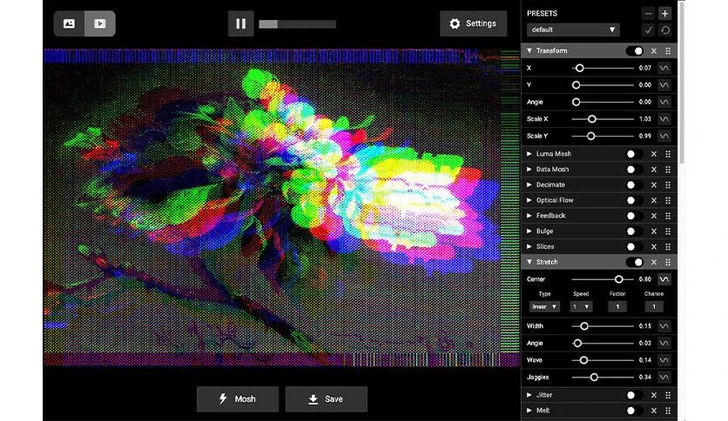Toggle the Transform effect off

tap(634, 51)
